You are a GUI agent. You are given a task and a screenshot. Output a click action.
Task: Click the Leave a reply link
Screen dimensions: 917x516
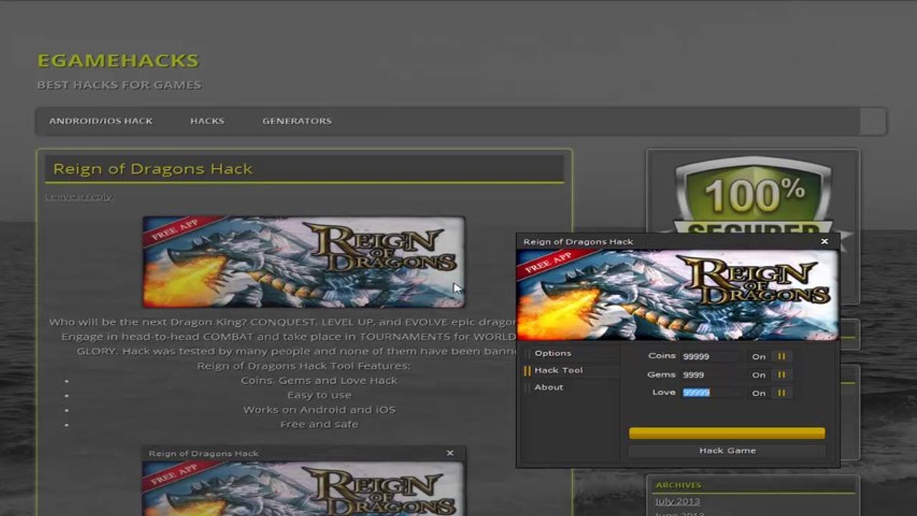pos(78,196)
